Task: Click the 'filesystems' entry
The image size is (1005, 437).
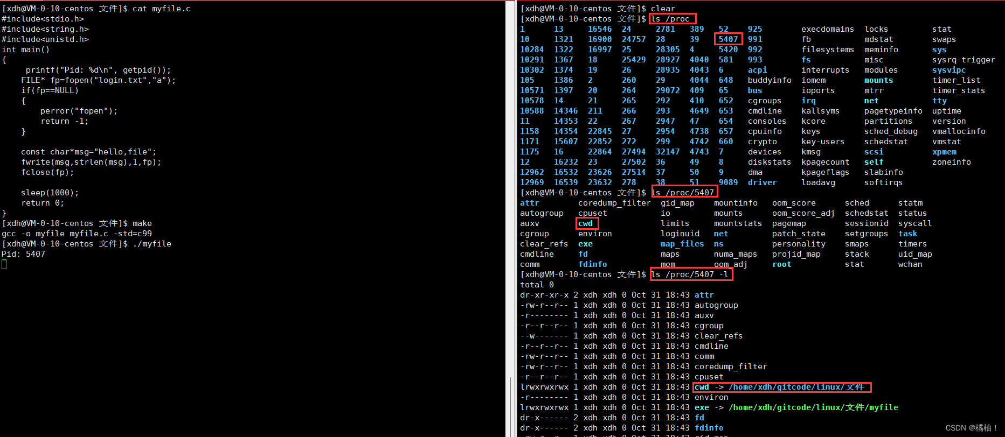Action: pyautogui.click(x=828, y=50)
